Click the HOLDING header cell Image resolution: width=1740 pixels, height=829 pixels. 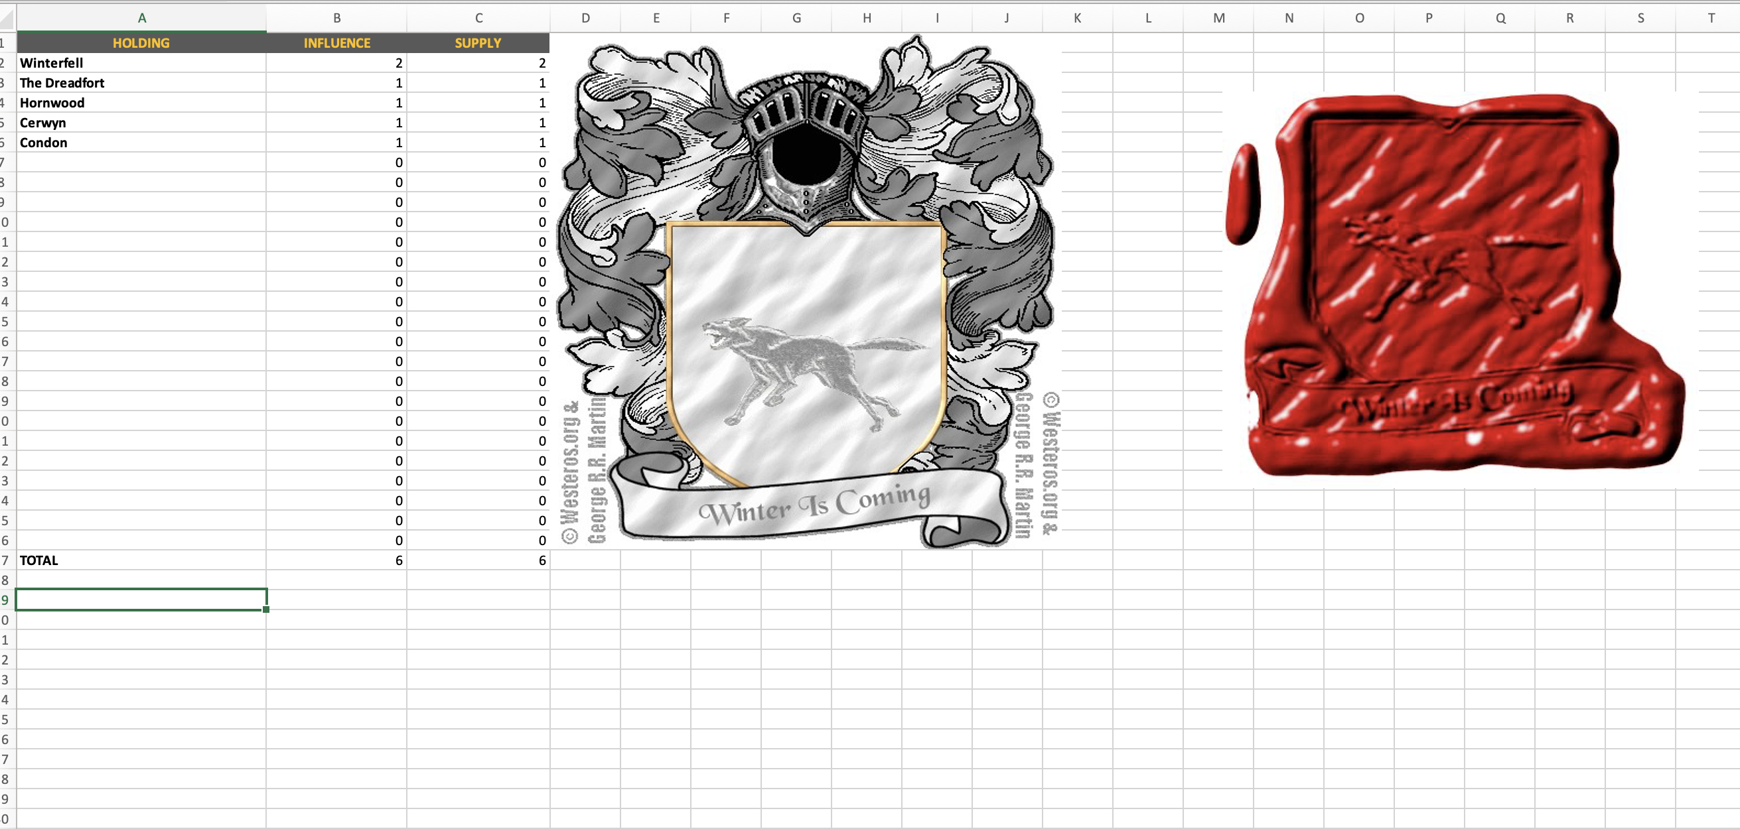(141, 43)
